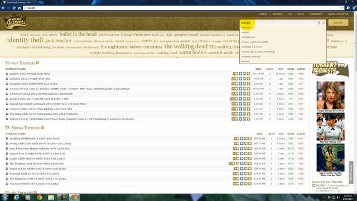357x201 pixels.
Task: Click the browser home icon
Action: [x=20, y=8]
